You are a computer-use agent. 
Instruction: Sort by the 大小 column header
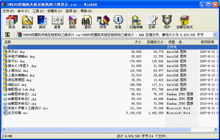coord(114,42)
